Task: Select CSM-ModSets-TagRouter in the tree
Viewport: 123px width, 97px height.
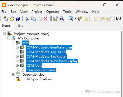Action: [x=47, y=56]
